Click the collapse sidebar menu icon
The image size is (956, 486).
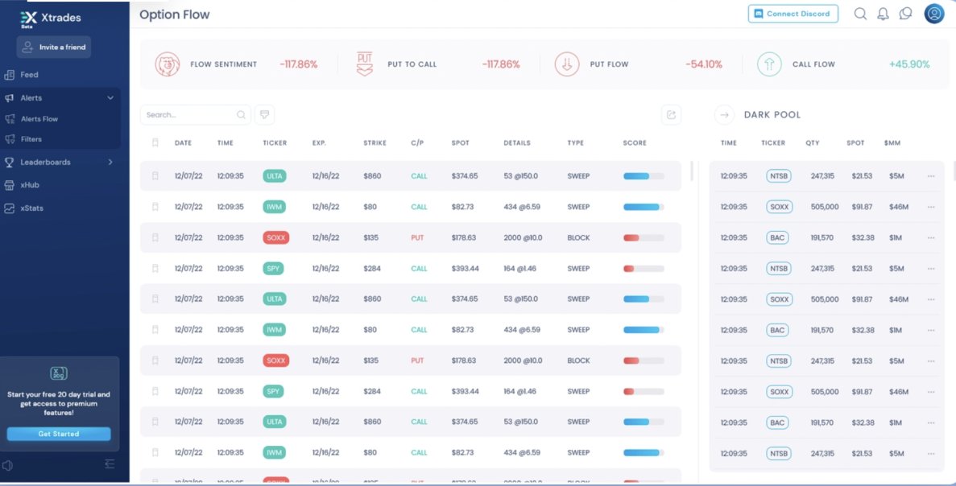[110, 464]
